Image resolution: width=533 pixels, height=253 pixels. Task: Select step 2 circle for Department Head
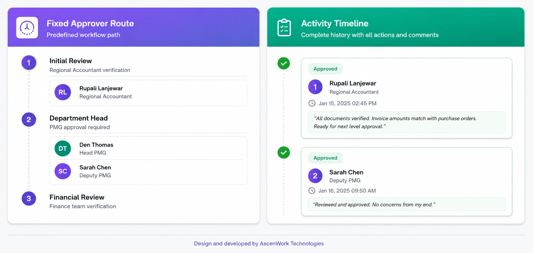[29, 120]
